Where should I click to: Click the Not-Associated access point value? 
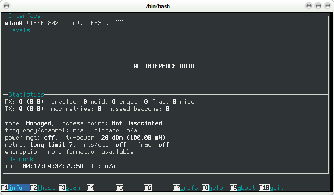(x=137, y=123)
